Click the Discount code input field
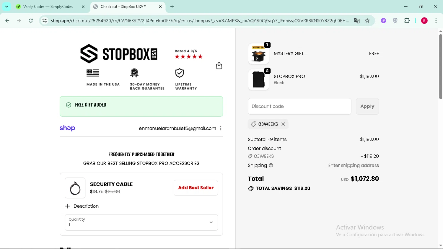The width and height of the screenshot is (443, 249). click(299, 106)
